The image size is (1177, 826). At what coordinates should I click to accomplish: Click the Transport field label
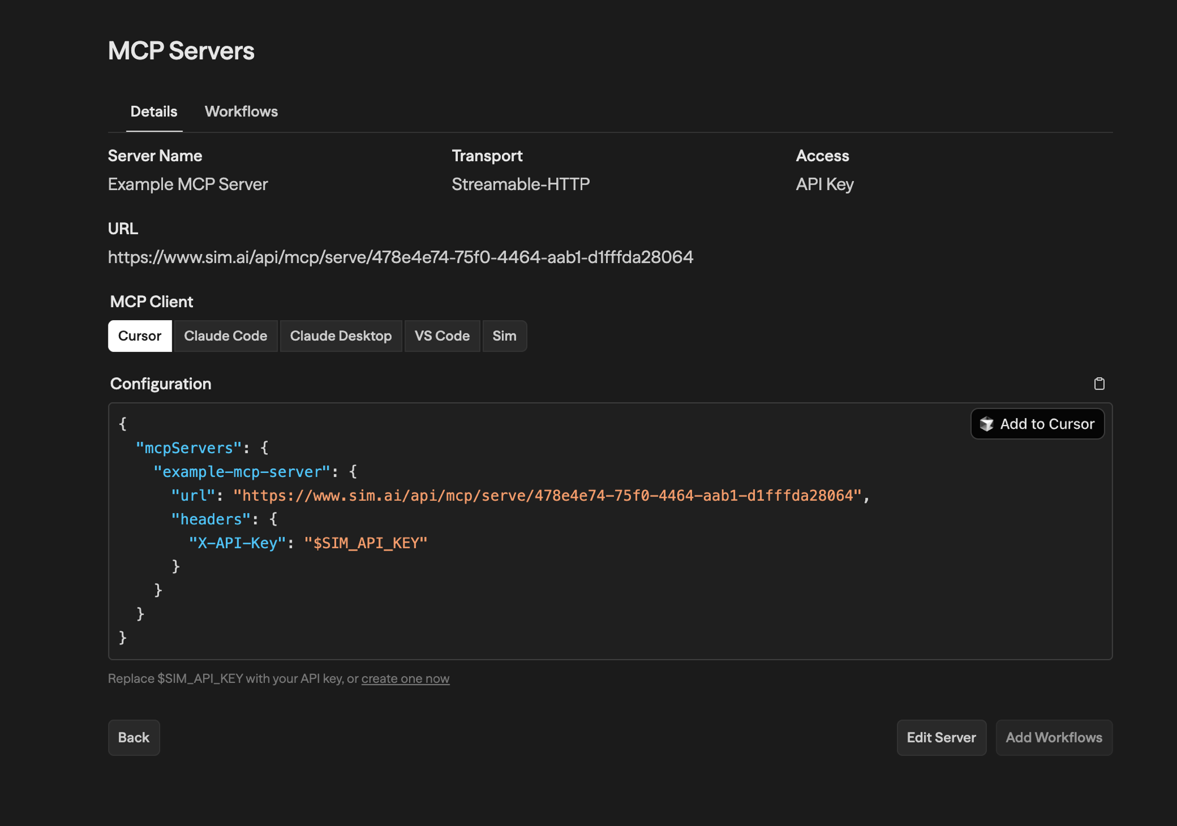(487, 155)
